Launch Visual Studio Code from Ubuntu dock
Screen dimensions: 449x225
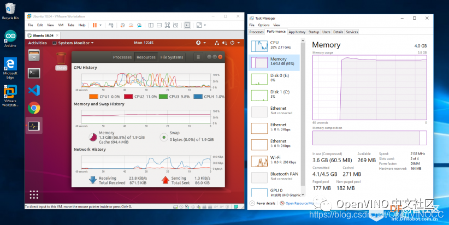(34, 91)
